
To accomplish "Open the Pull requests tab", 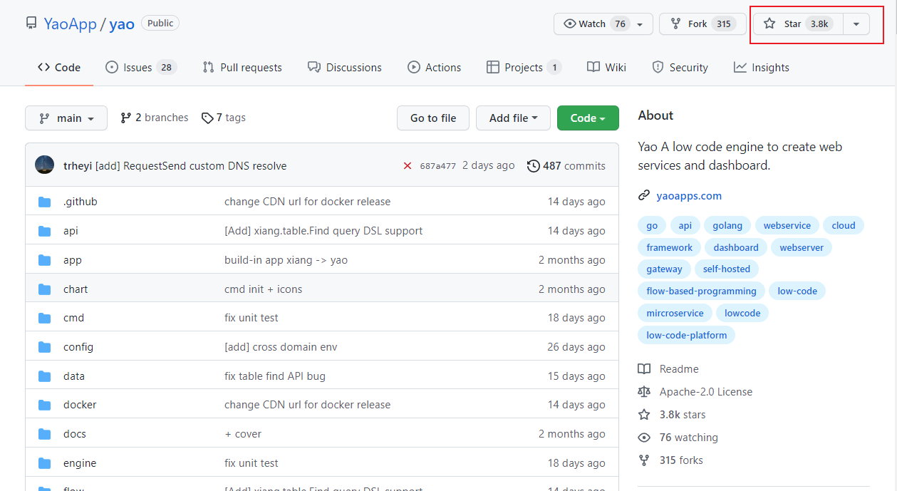I will [242, 68].
